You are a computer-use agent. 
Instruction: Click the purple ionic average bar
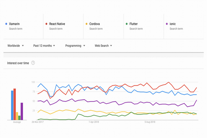22,111
